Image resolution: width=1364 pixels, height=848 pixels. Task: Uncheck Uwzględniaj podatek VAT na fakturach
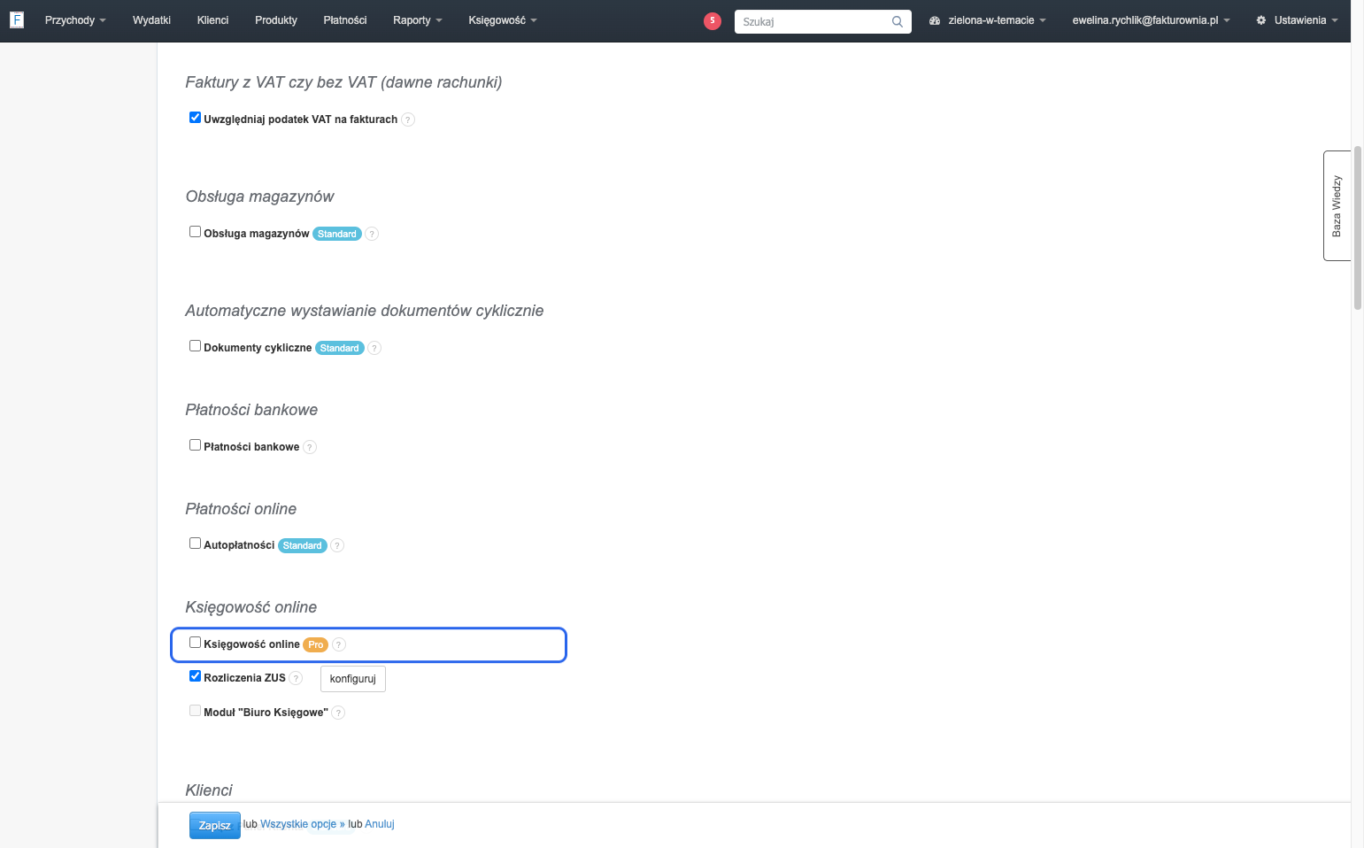(x=196, y=118)
